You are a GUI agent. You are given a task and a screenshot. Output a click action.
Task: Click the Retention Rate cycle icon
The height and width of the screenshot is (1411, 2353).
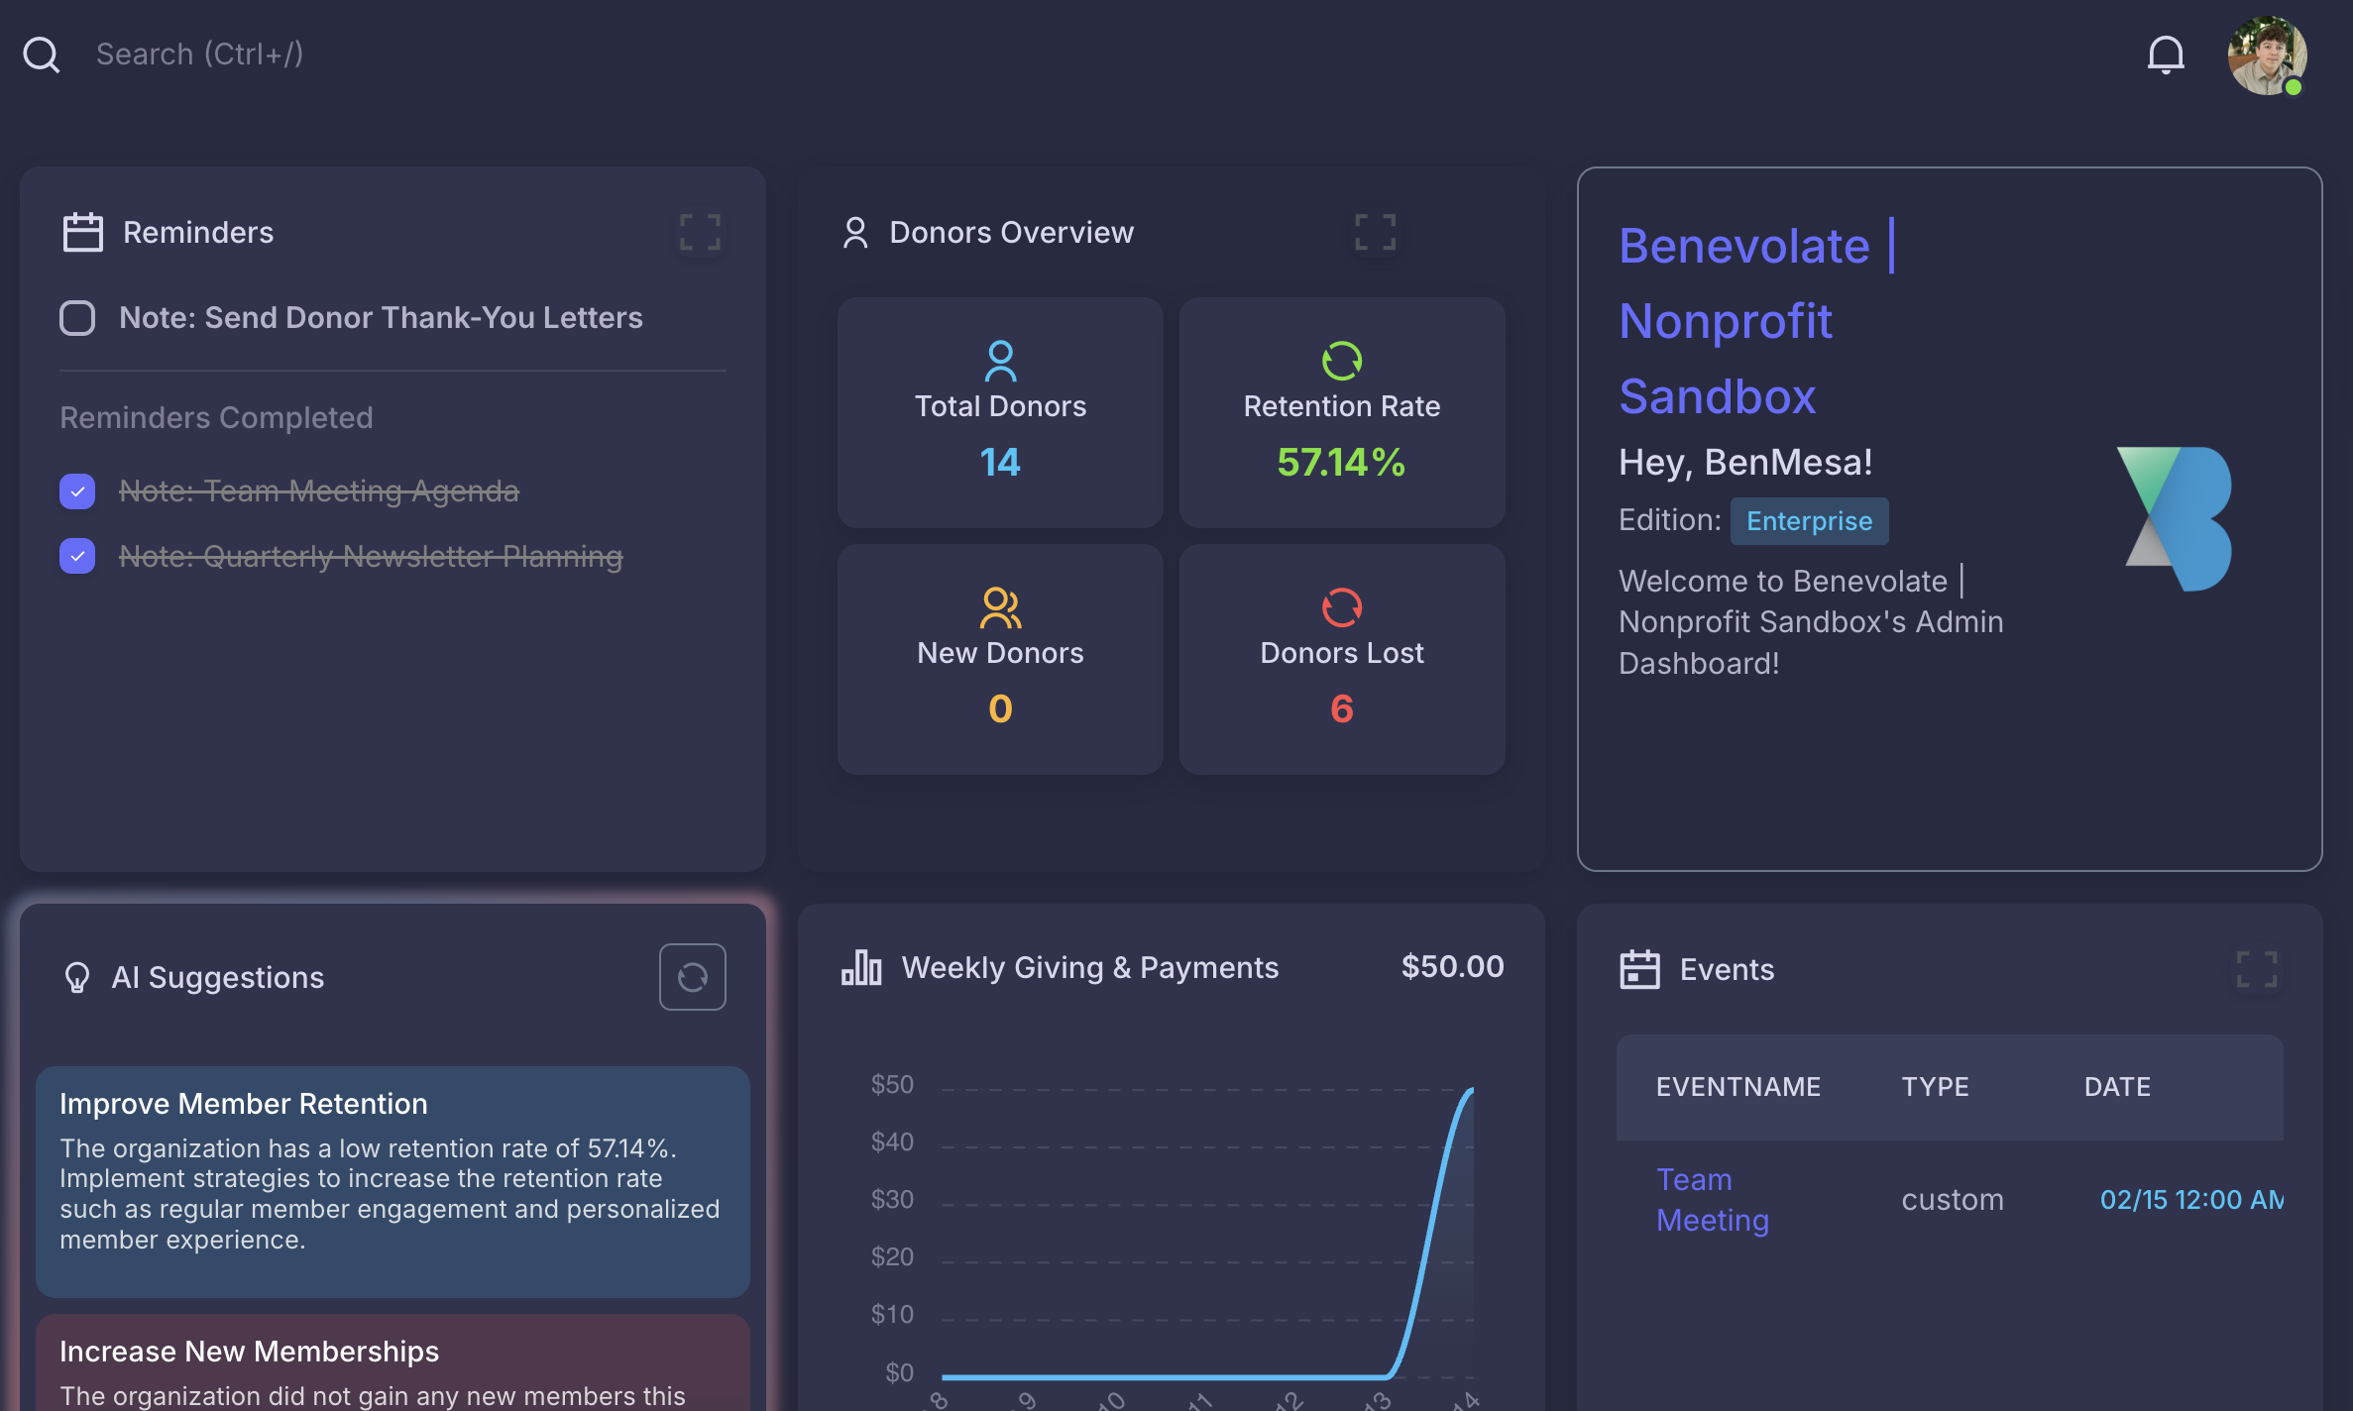1341,361
